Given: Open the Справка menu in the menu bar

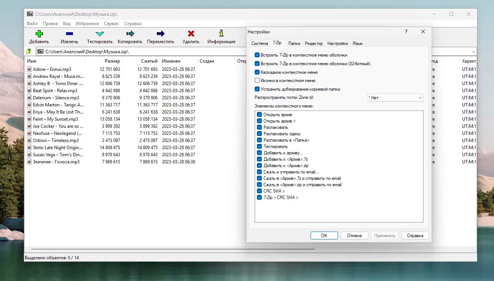Looking at the screenshot, I should pyautogui.click(x=133, y=24).
